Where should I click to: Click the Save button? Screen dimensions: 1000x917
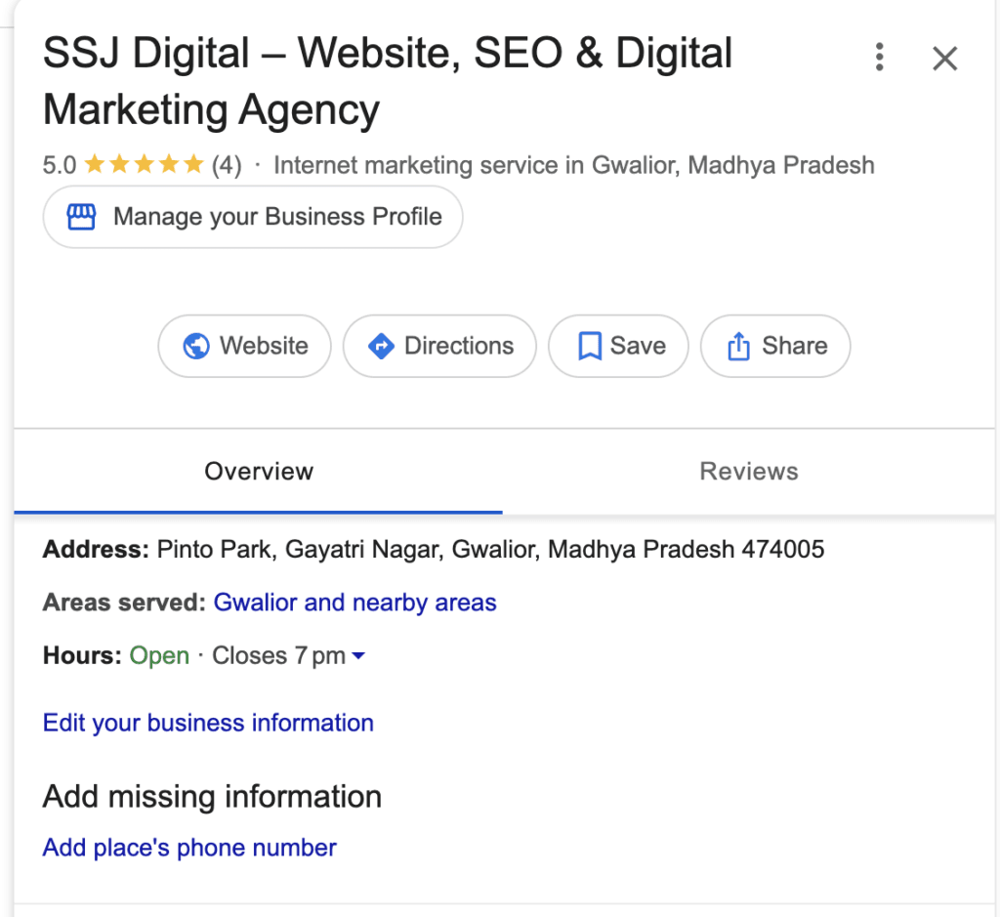pyautogui.click(x=618, y=346)
